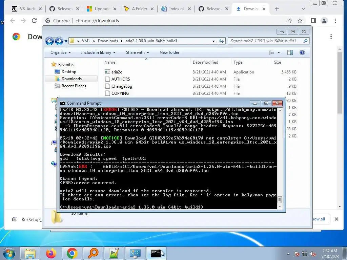Close the Downloads Chrome tab

tap(264, 9)
